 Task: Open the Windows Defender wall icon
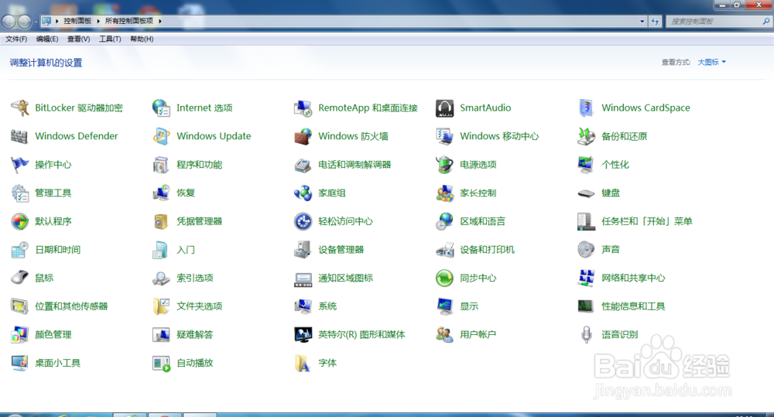20,136
